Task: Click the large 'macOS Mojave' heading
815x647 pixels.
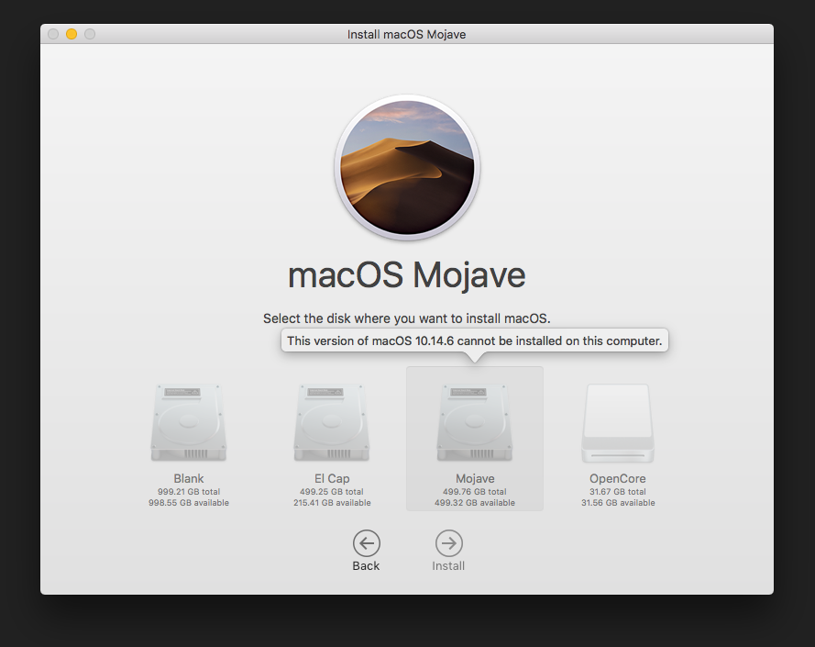Action: click(406, 274)
